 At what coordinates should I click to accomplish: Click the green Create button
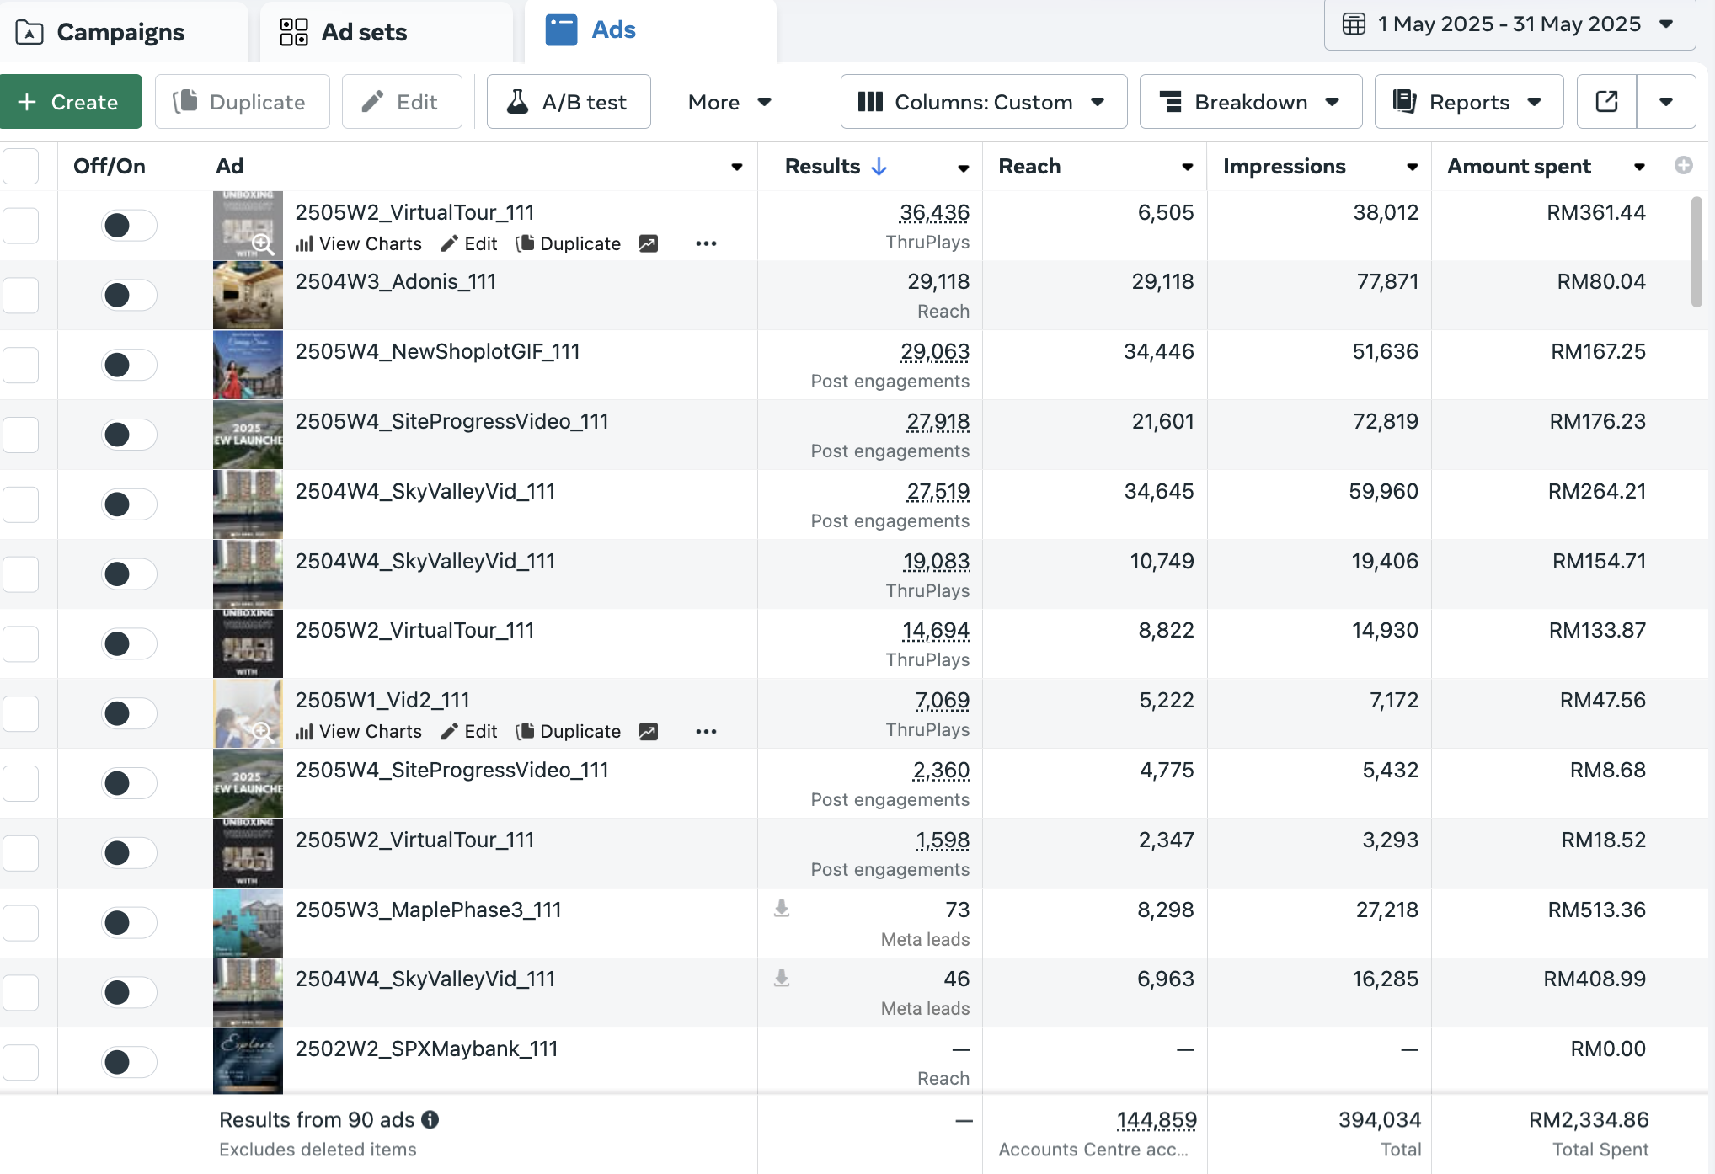tap(71, 102)
